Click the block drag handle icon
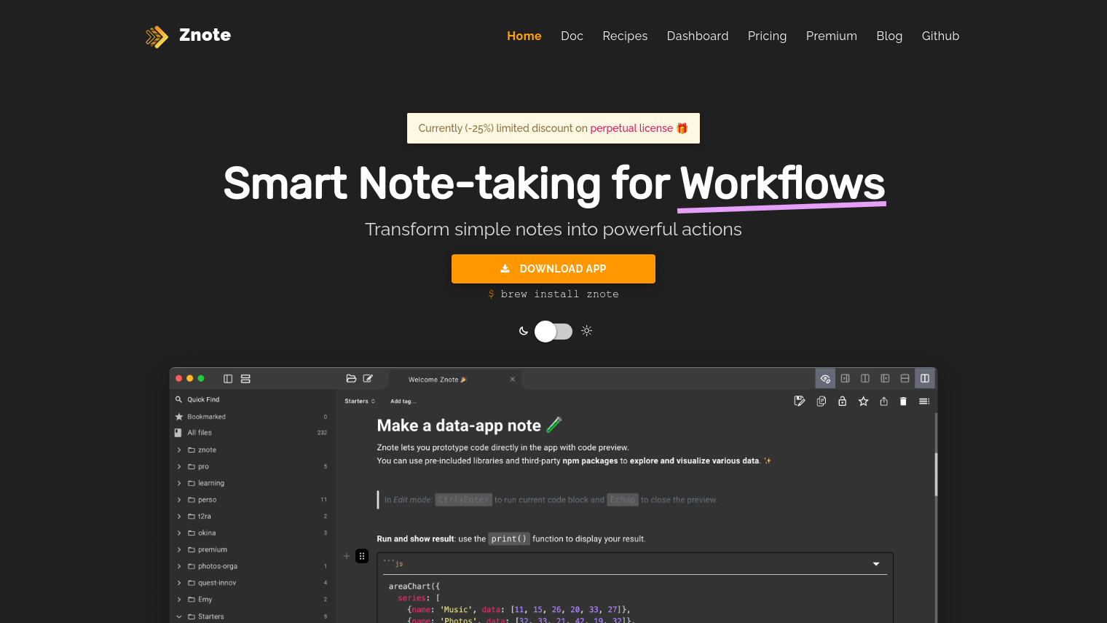 [362, 556]
